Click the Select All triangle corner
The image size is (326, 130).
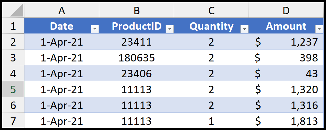(x=17, y=11)
